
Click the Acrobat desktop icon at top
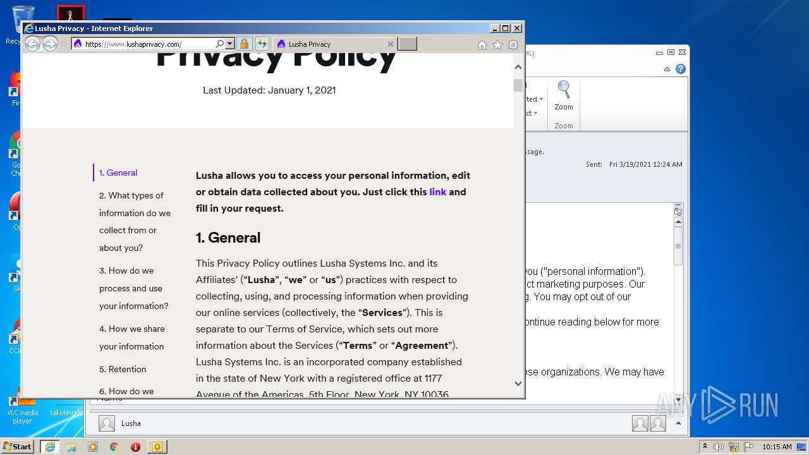tap(70, 13)
